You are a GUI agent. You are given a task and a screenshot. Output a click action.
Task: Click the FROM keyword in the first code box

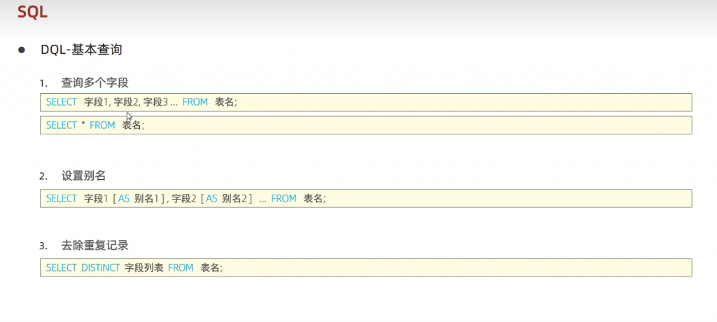click(195, 102)
